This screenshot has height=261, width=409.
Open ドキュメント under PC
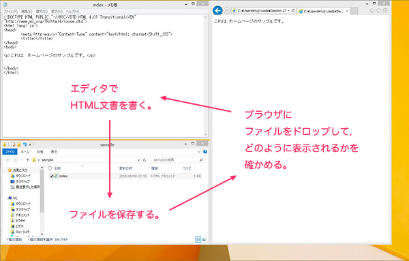(23, 215)
